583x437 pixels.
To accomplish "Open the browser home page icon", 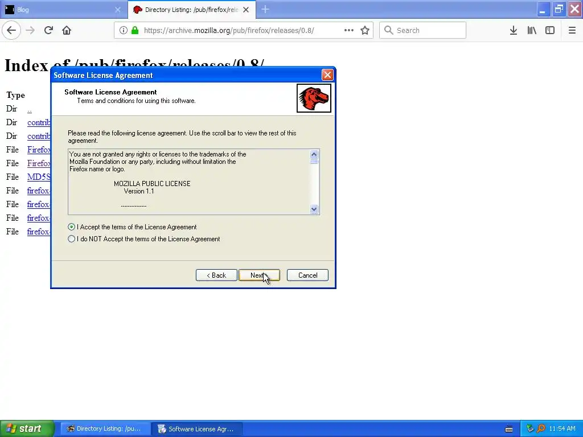I will [x=67, y=30].
